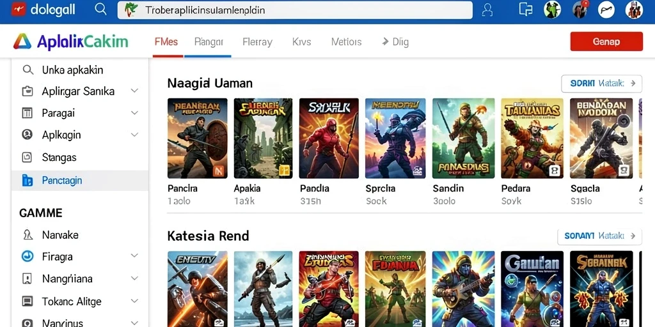Expand the Nanvinus section chevron

click(x=134, y=323)
